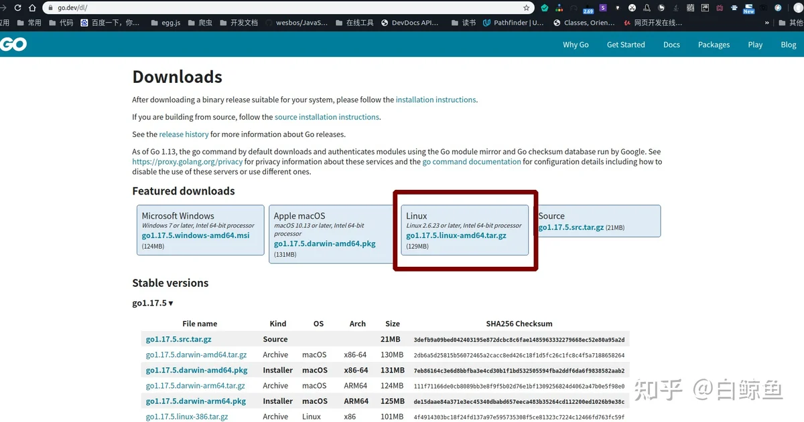Download go1.17.5.darwin-arm64.pkg from table
Image resolution: width=804 pixels, height=422 pixels.
point(196,401)
